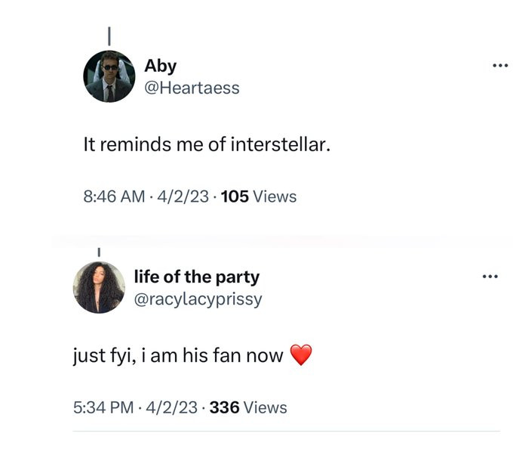Click the thread line above Aby's avatar
This screenshot has height=461, width=513.
[x=109, y=36]
